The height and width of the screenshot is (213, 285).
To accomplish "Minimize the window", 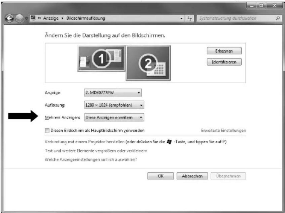I will [252, 6].
